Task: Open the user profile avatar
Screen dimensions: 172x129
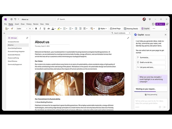Action: pos(144,19)
